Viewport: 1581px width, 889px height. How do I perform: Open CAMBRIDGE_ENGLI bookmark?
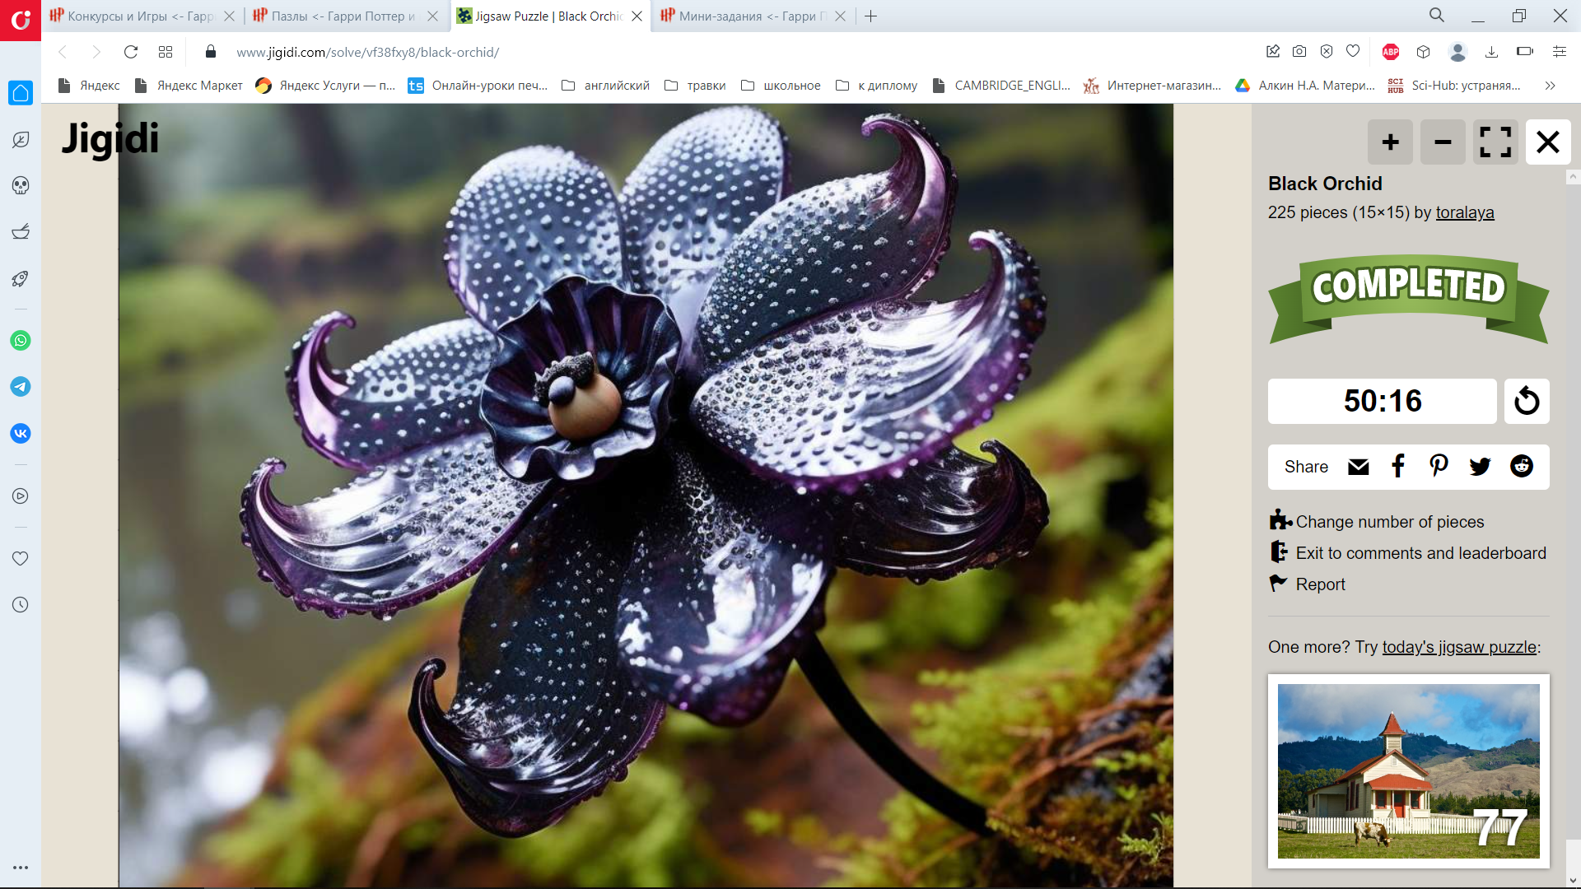pyautogui.click(x=1001, y=86)
